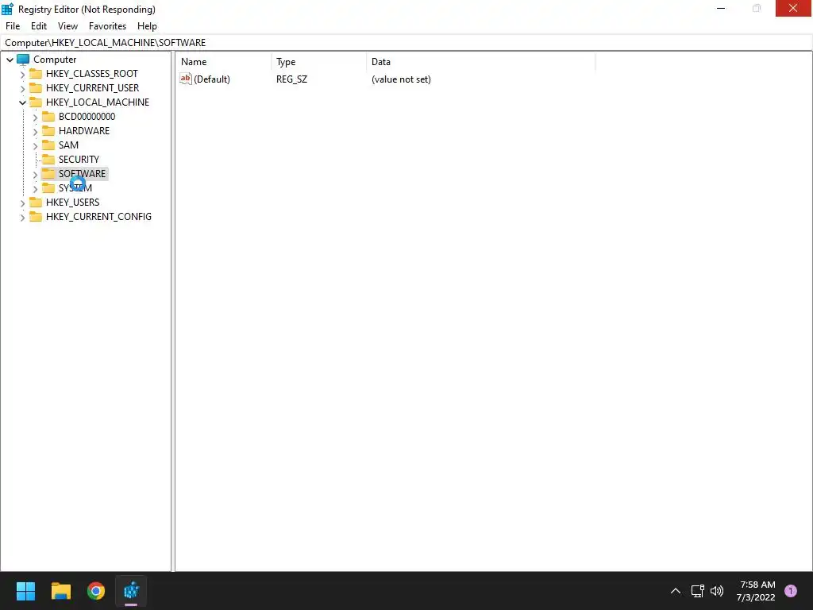The image size is (813, 610).
Task: Open the Help menu
Action: 147,26
